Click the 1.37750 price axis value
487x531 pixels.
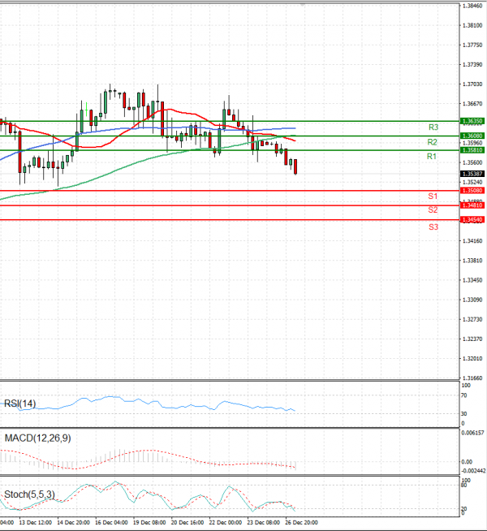pos(472,45)
